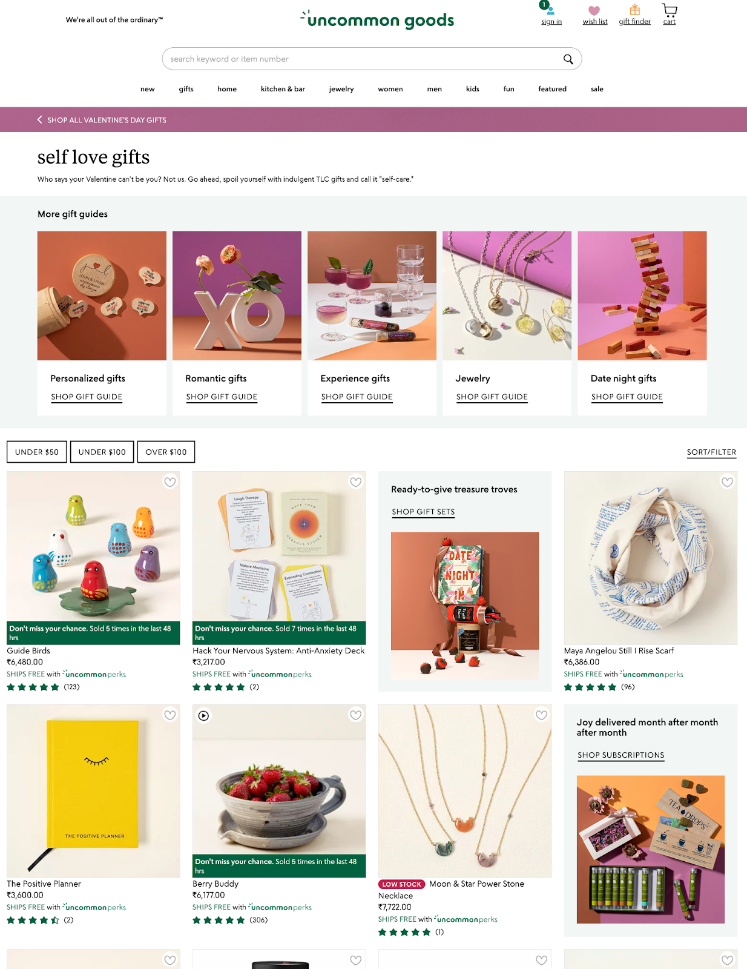Filter products by Over $100
The height and width of the screenshot is (969, 747).
[x=166, y=452]
